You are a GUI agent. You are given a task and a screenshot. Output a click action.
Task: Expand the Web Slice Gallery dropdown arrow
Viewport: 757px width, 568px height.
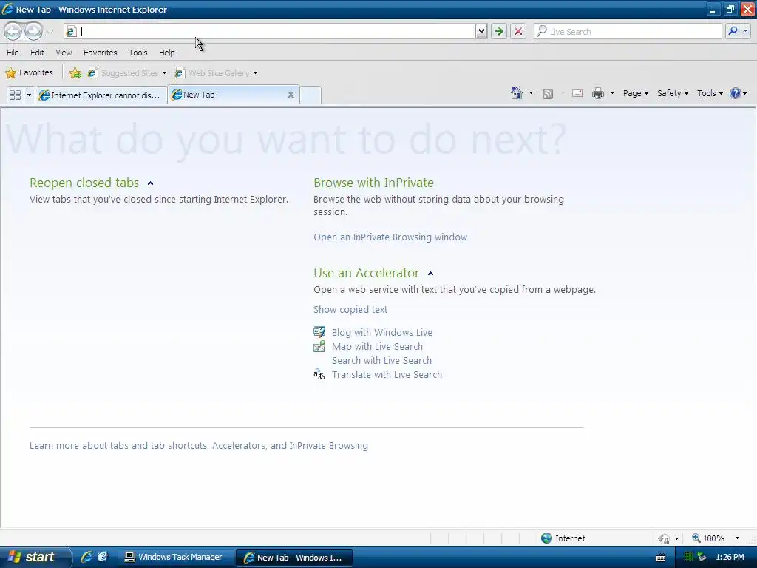(255, 73)
